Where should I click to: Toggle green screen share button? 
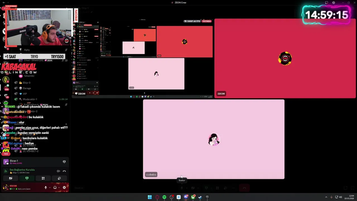click(27, 178)
